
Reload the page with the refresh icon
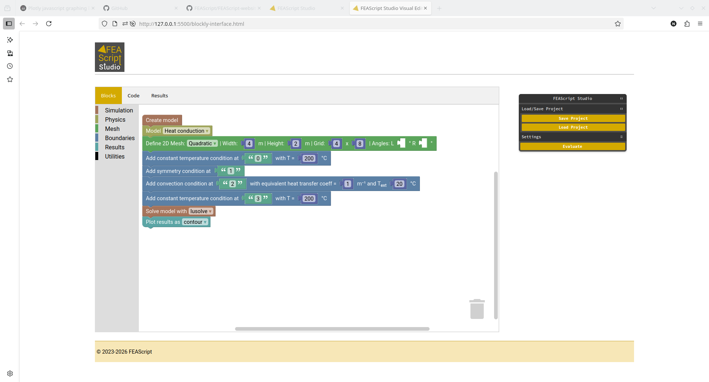49,24
